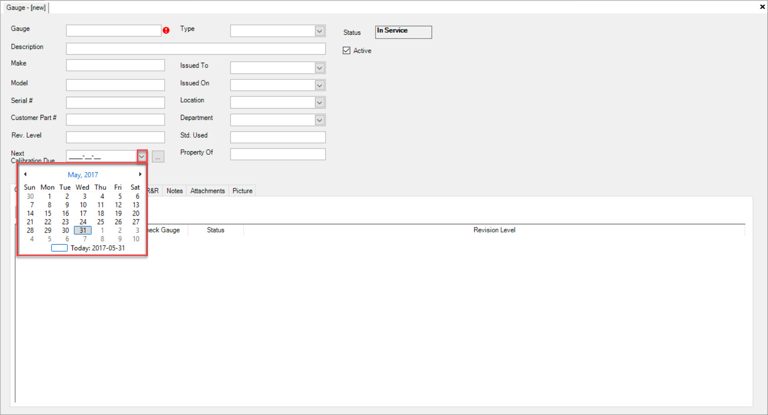This screenshot has height=415, width=768.
Task: Click the Serial # field
Action: pos(115,103)
